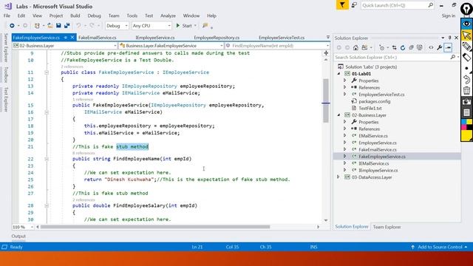Click the Pending Changes Filter icon
The image size is (473, 266).
pyautogui.click(x=382, y=47)
